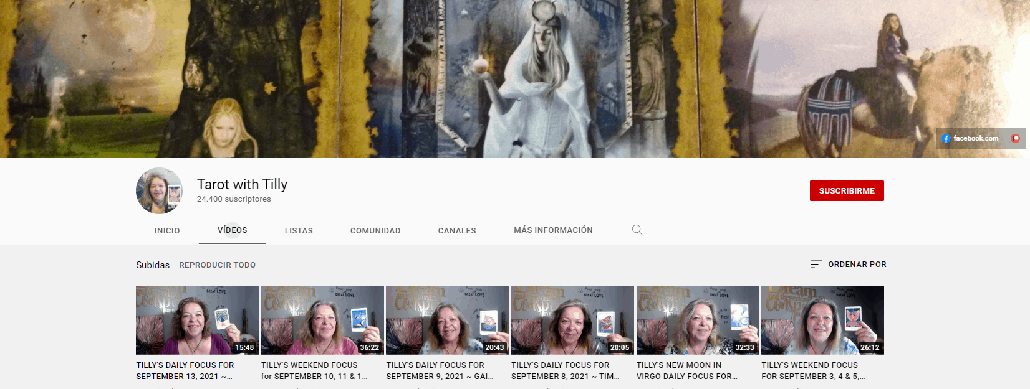Click the Tarot with Tilly channel name
The width and height of the screenshot is (1030, 389).
point(242,184)
